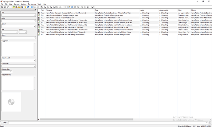This screenshot has width=212, height=127.
Task: Click the Actions toolbar icon
Action: (x=57, y=7)
